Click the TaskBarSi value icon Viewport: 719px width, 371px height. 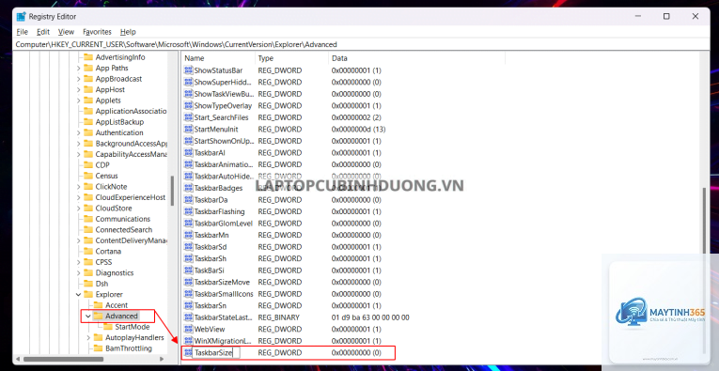tap(188, 271)
